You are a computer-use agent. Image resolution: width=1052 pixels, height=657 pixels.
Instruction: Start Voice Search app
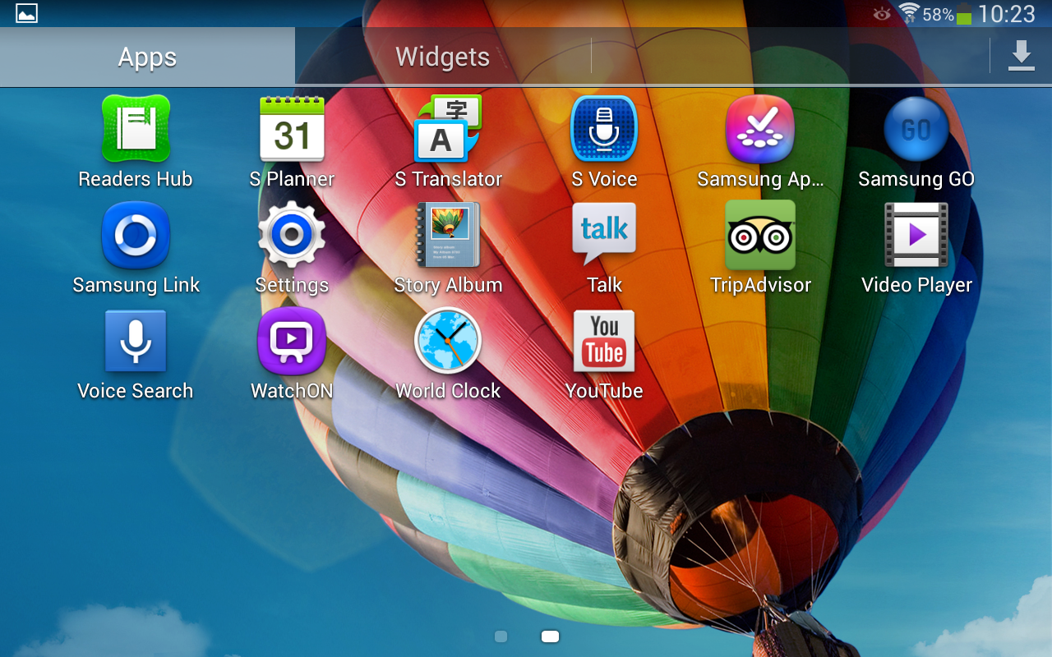pos(136,342)
